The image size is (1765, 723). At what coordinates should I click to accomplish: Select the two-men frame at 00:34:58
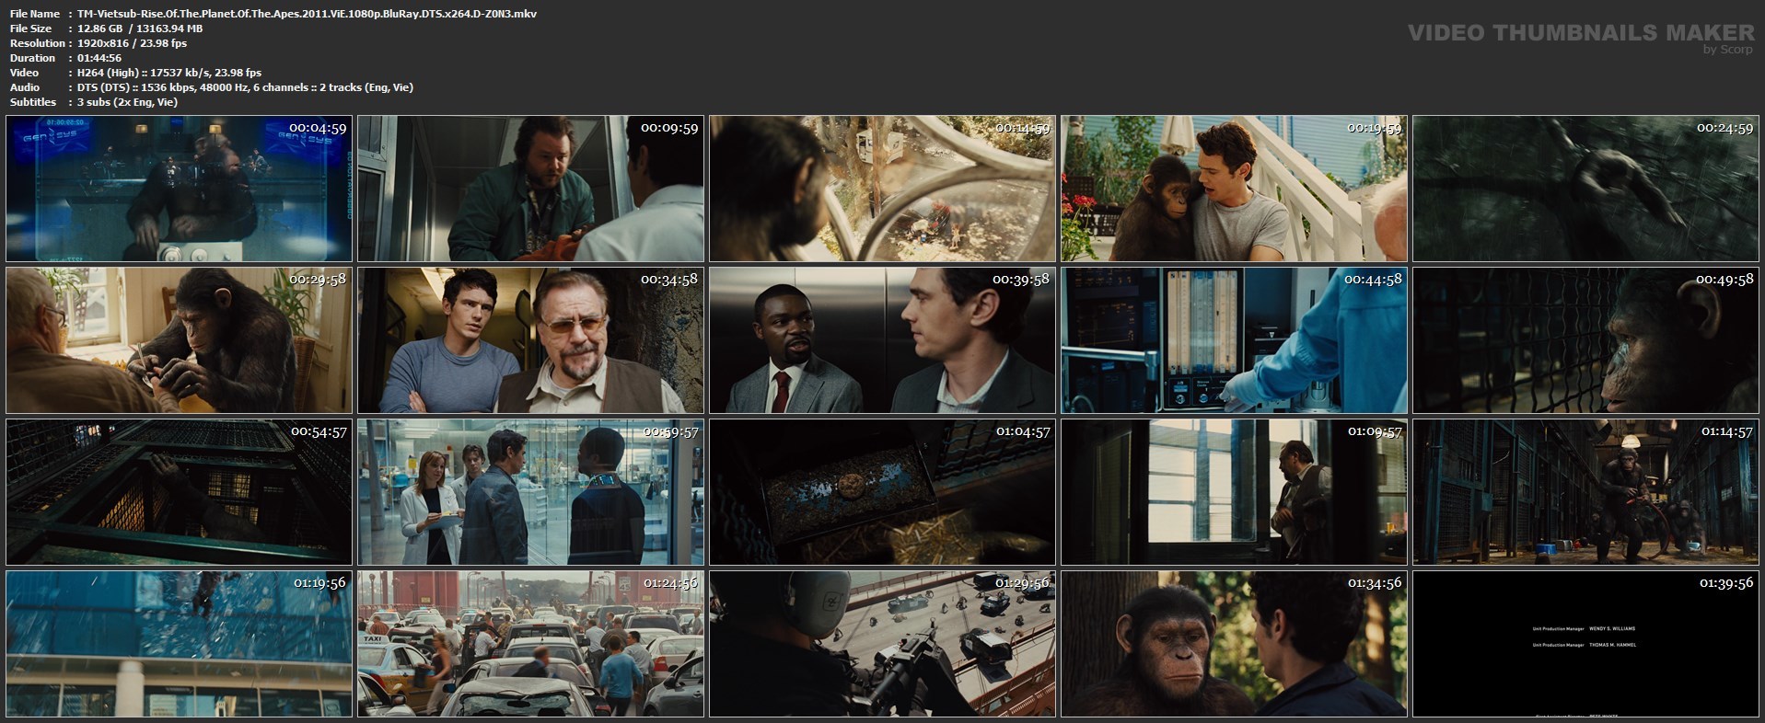(530, 340)
